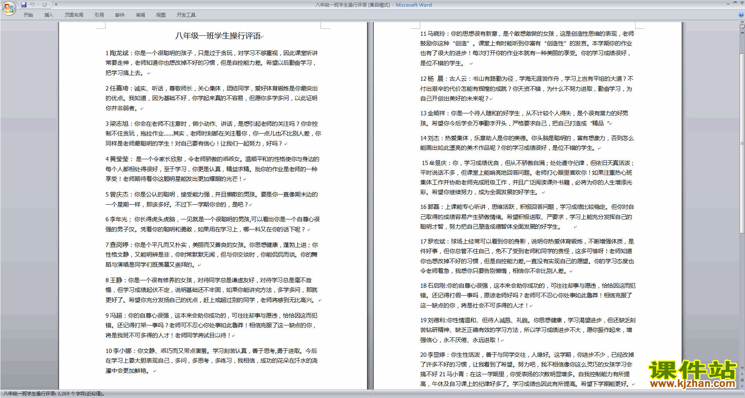
Task: Click paragraph 8 beginning with 王静
Action: point(213,290)
